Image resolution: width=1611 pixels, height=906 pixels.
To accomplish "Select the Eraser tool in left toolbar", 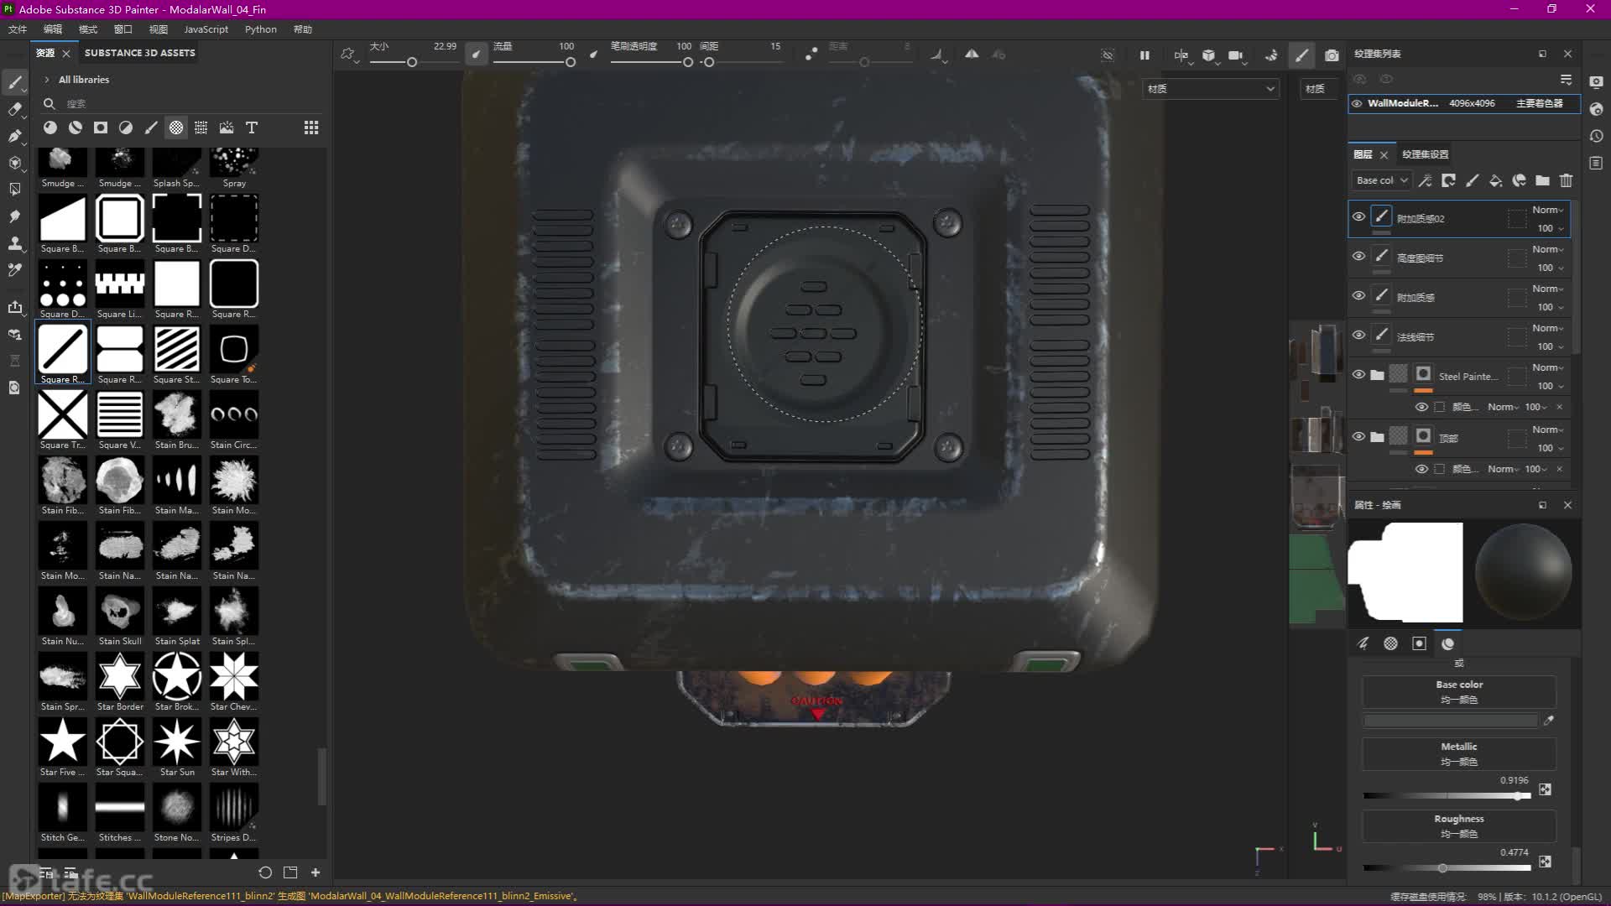I will [x=15, y=109].
